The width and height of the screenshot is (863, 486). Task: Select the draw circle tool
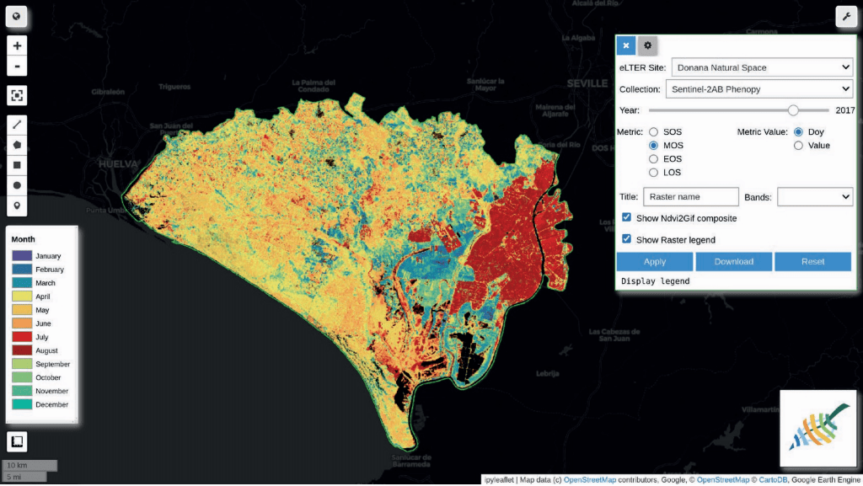tap(17, 185)
